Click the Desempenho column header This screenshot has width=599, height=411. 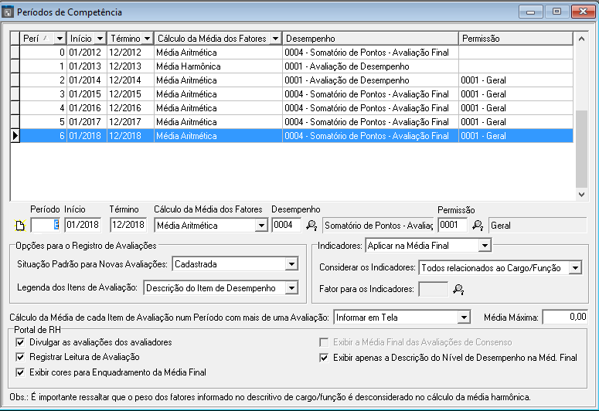coord(369,38)
